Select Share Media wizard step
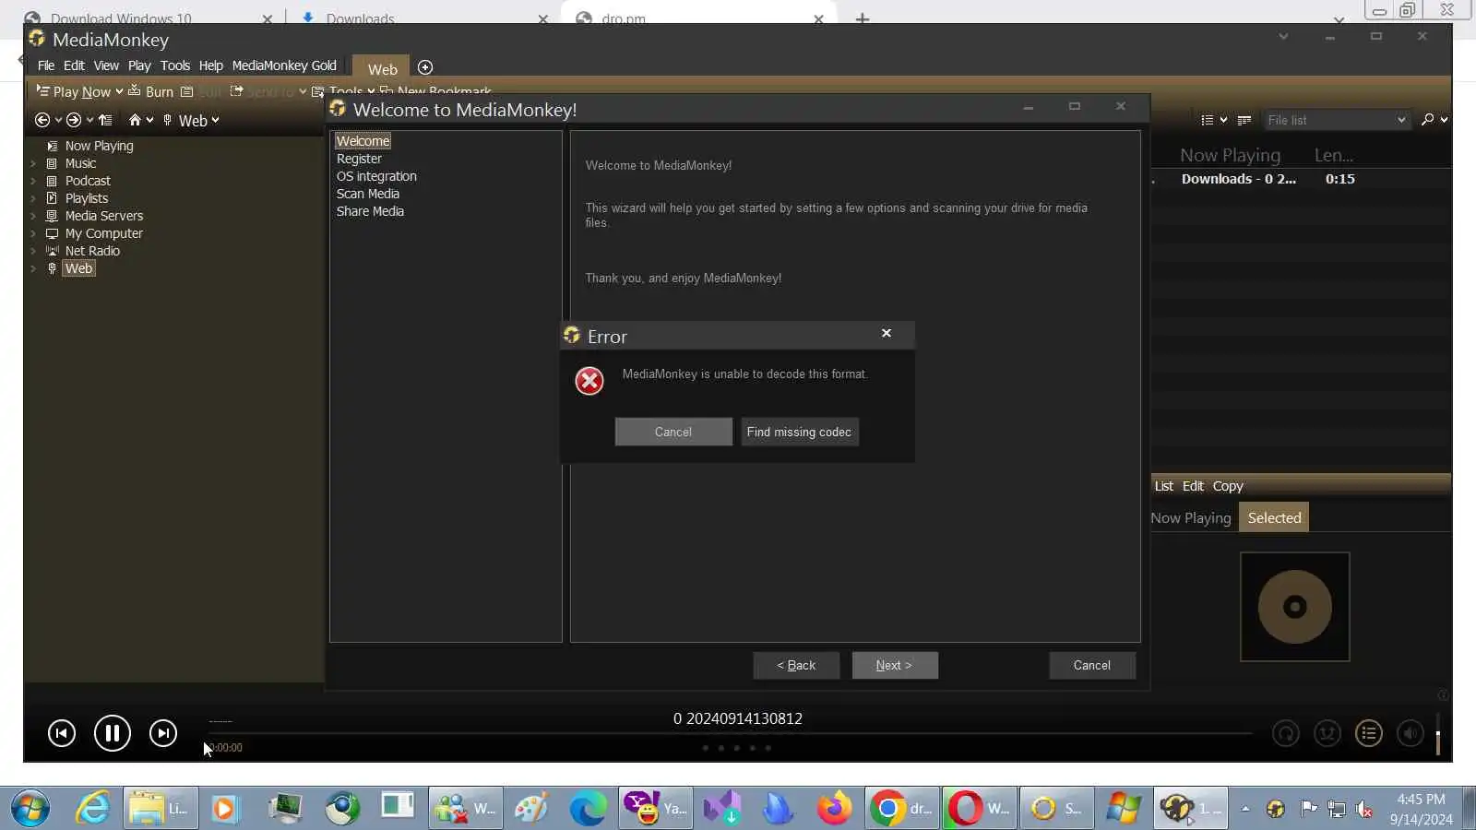1476x830 pixels. click(370, 211)
